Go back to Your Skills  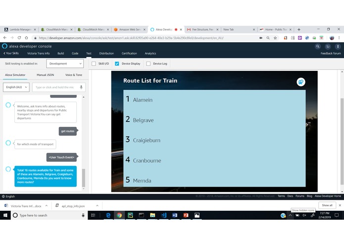click(x=11, y=53)
